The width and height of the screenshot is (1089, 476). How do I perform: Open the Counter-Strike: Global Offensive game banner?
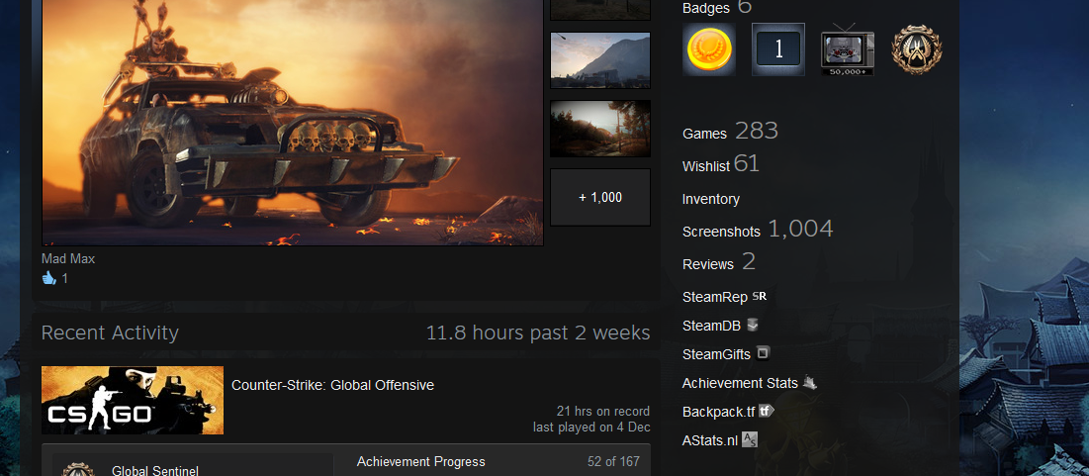tap(133, 400)
